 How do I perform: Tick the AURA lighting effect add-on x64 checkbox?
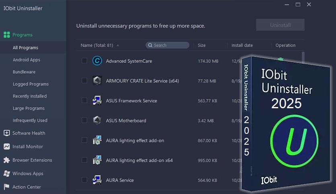click(84, 160)
